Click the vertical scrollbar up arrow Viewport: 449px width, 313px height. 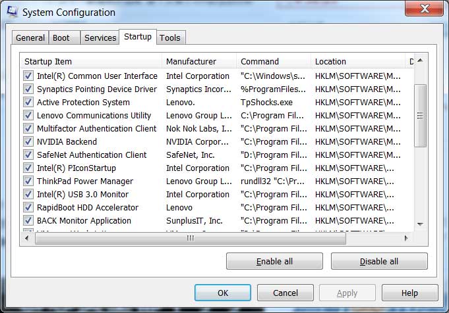(x=420, y=60)
